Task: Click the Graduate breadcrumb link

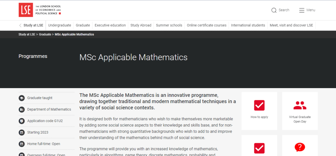Action: click(x=45, y=35)
